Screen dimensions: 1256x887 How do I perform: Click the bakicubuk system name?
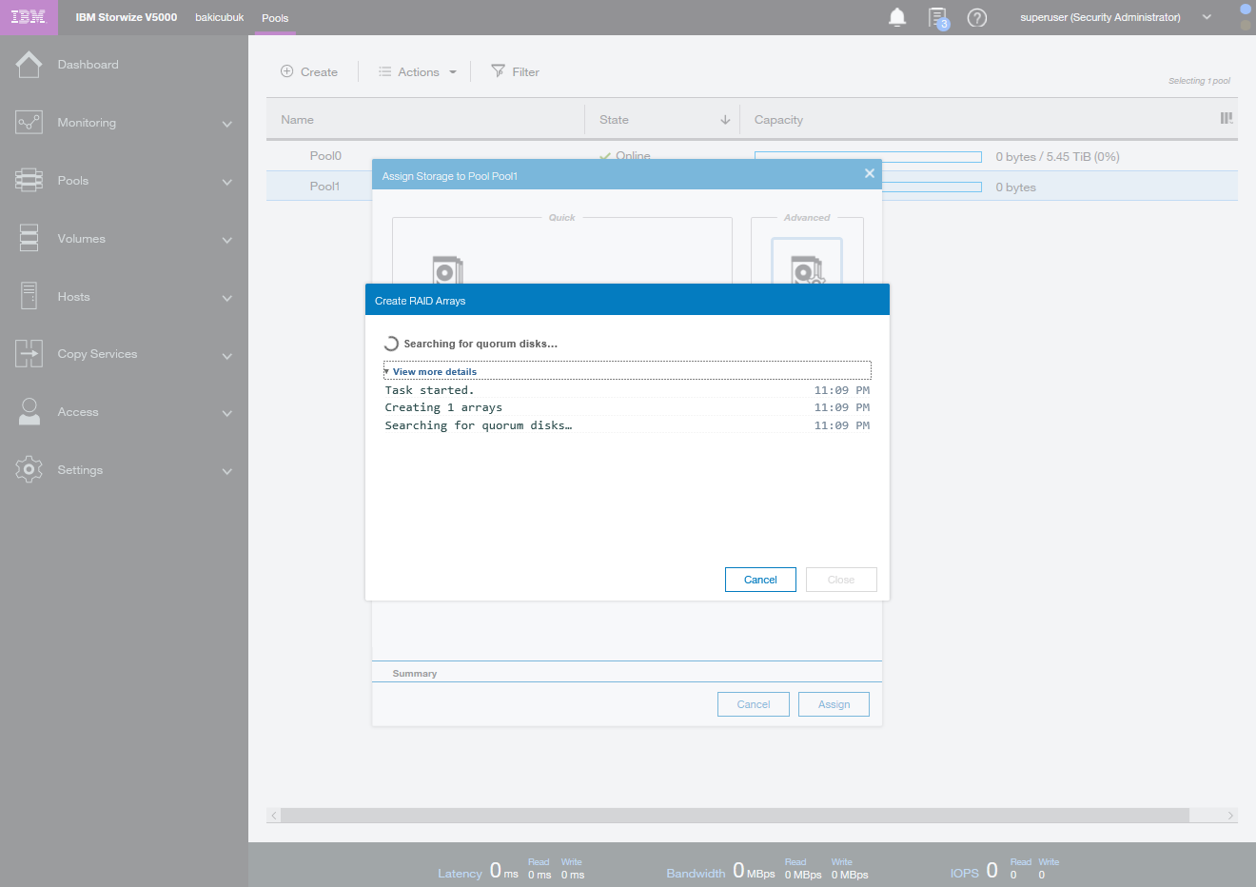click(x=219, y=17)
